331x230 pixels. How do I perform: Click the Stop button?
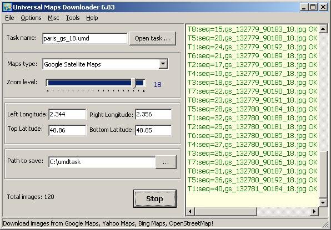155,199
